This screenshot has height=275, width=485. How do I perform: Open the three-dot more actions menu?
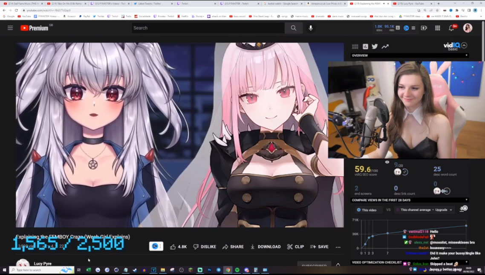[x=338, y=247]
